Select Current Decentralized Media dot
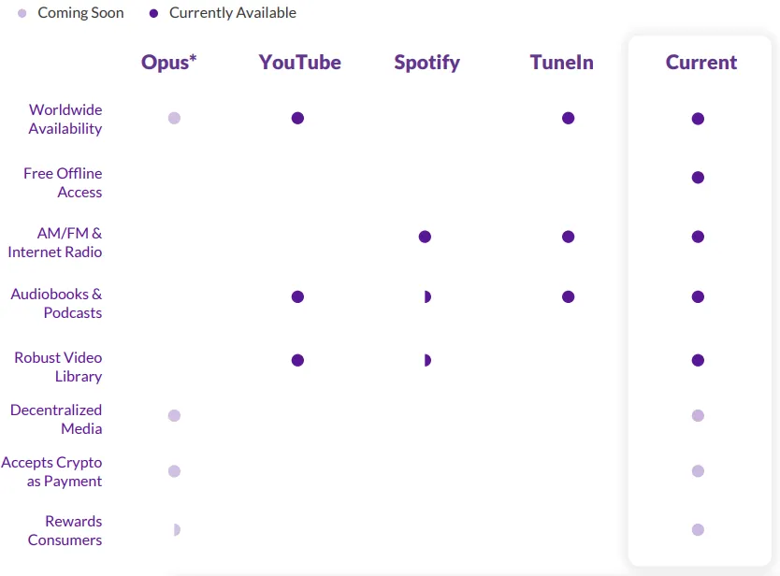The width and height of the screenshot is (780, 576). [x=698, y=415]
